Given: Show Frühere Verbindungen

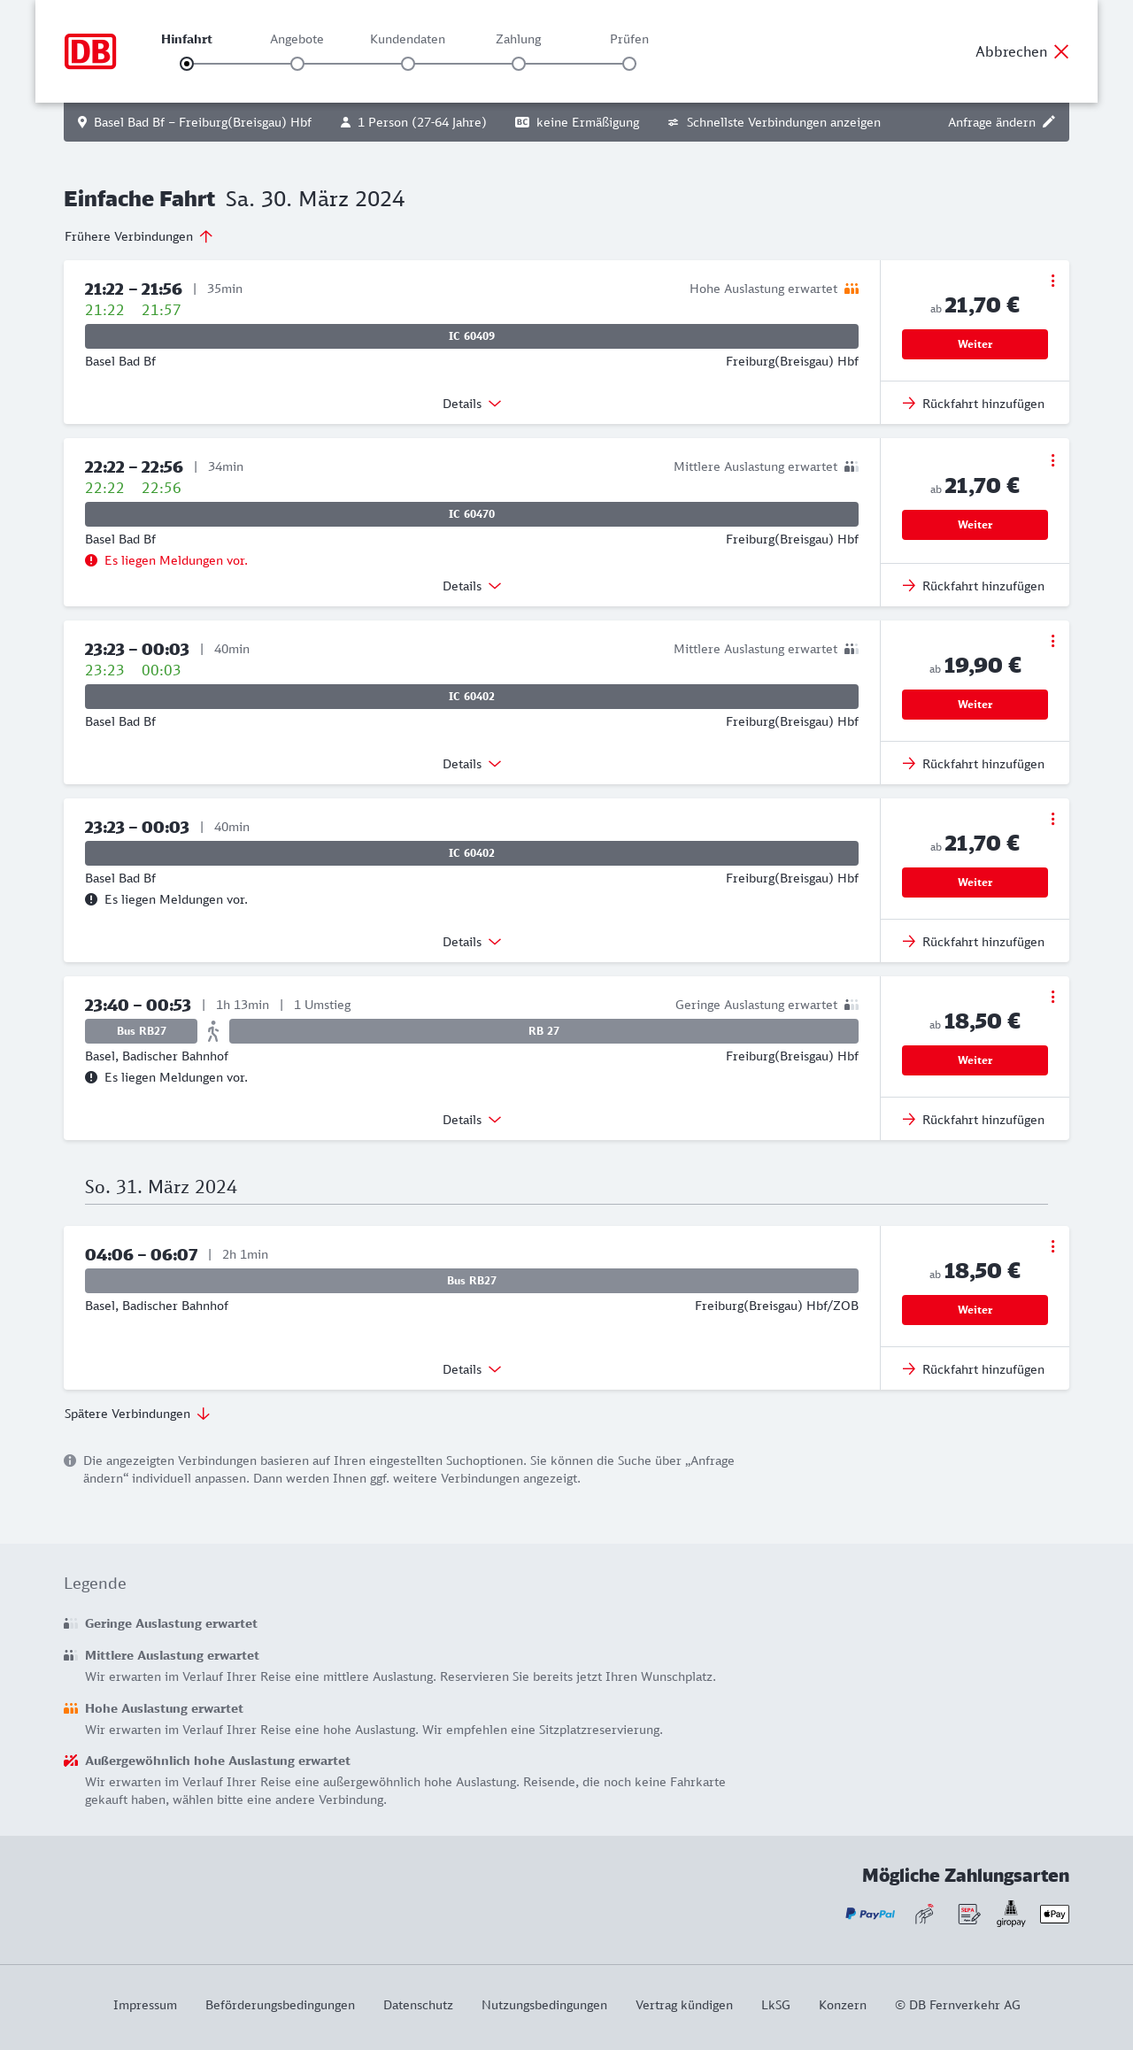Looking at the screenshot, I should tap(139, 236).
